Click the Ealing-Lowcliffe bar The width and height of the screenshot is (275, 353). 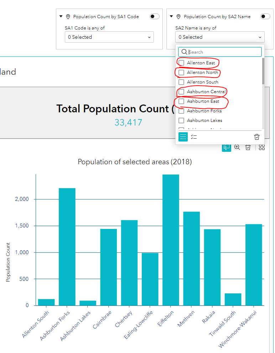[150, 279]
